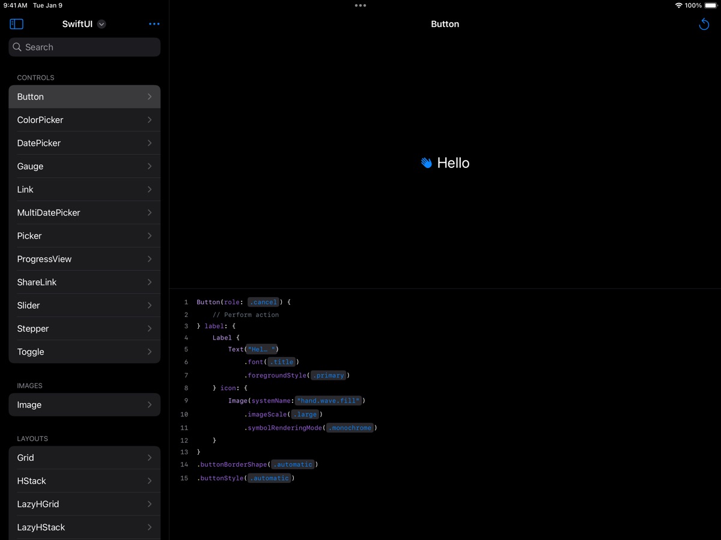Change buttonBorderShape .automatic token
Image resolution: width=721 pixels, height=540 pixels.
tap(293, 464)
